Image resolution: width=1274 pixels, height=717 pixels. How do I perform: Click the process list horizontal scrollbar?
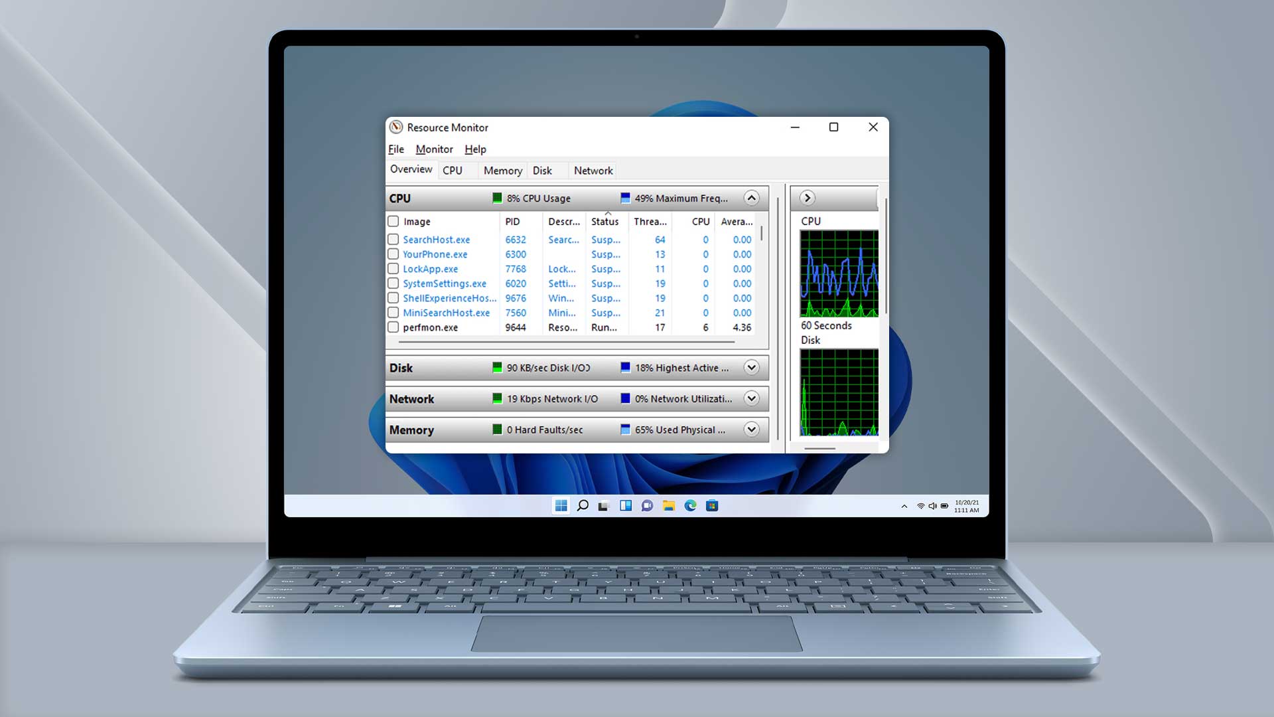(567, 342)
